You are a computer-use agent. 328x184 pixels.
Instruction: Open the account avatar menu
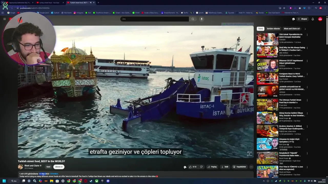click(x=320, y=19)
